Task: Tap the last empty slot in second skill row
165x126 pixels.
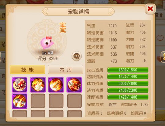Action: [x=74, y=101]
